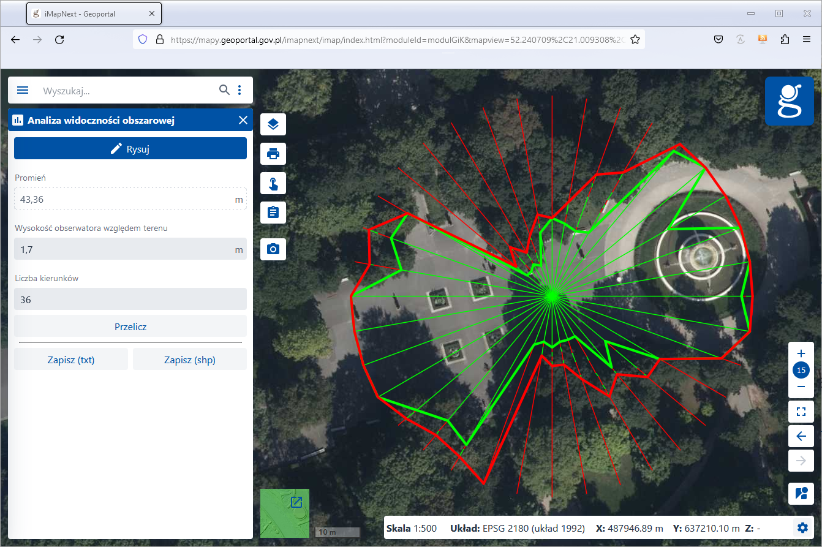The width and height of the screenshot is (822, 547).
Task: Select the identify touch pointer tool
Action: point(273,183)
